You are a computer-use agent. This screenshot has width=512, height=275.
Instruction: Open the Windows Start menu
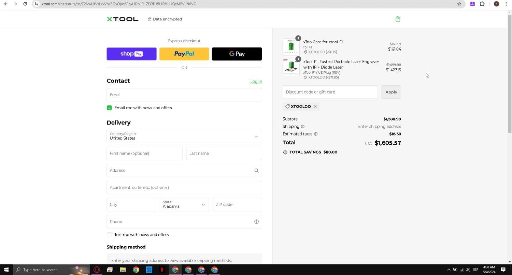[x=6, y=270]
